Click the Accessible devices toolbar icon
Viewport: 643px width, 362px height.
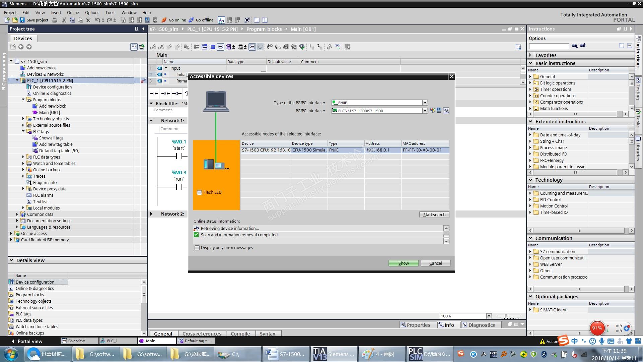(221, 20)
